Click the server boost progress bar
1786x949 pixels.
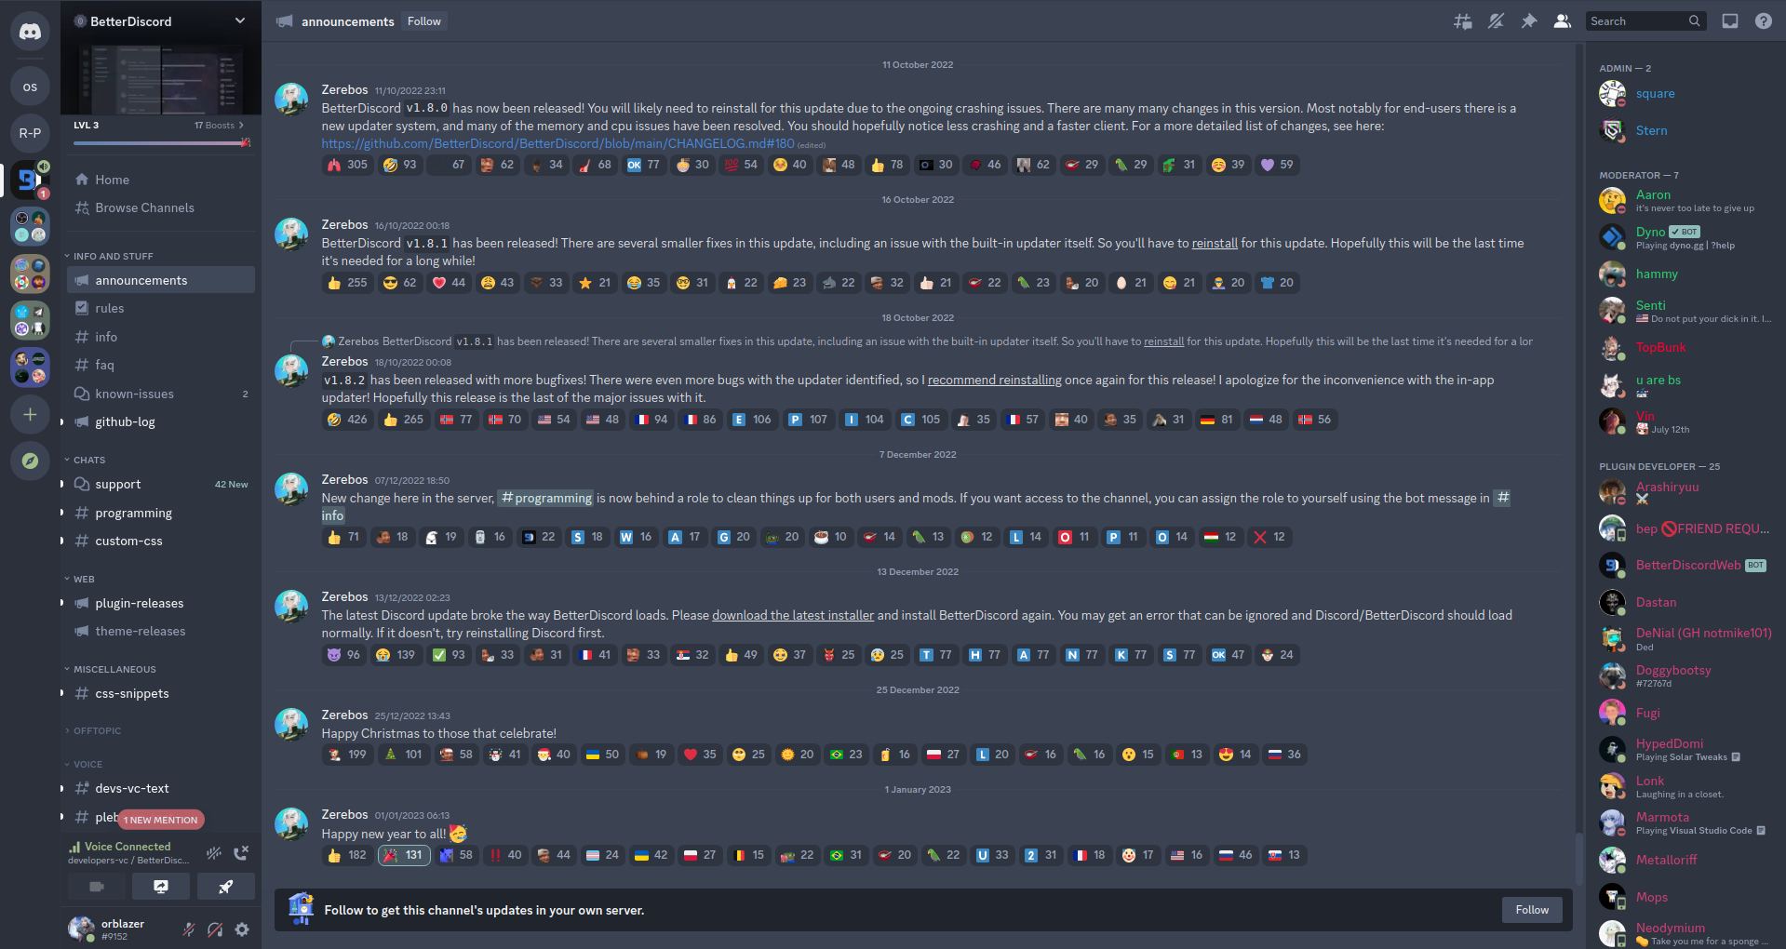point(160,143)
